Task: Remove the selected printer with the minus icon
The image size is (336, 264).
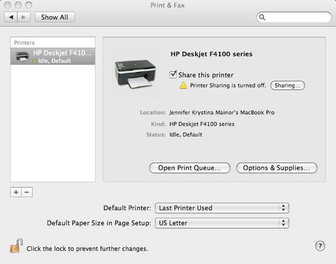Action: click(27, 192)
